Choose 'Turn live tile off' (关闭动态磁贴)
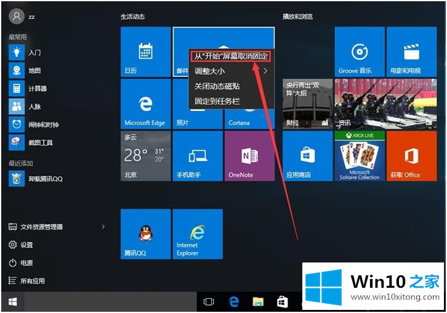 point(231,86)
